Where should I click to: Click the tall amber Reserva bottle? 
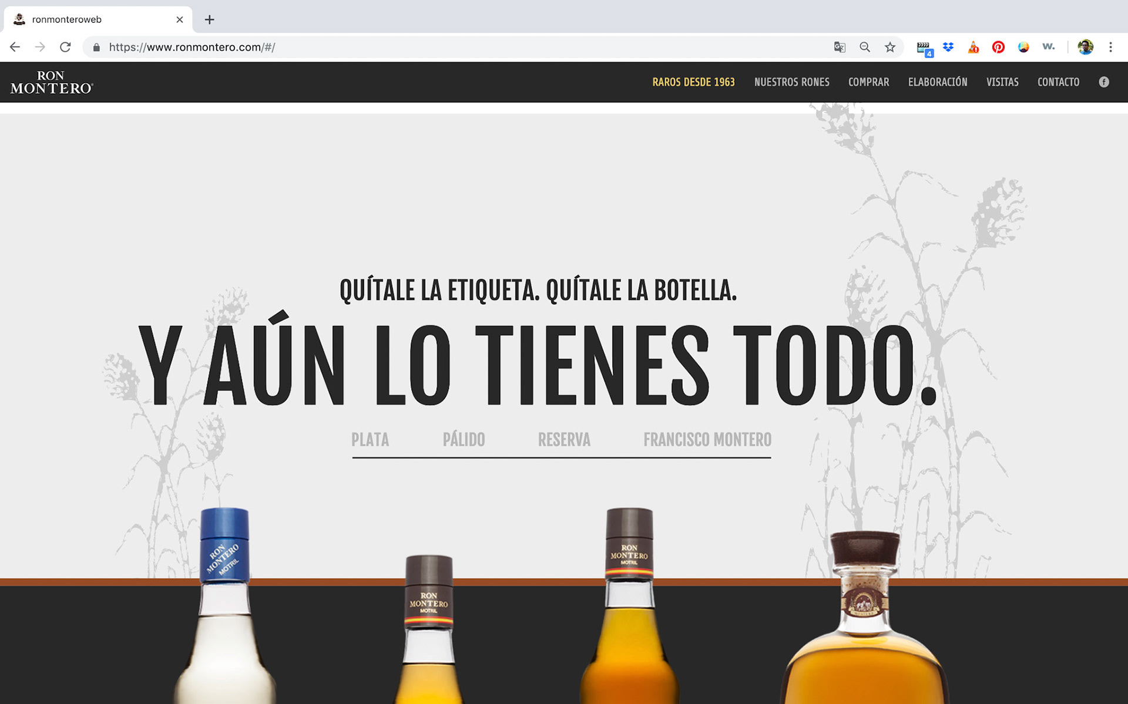[629, 606]
